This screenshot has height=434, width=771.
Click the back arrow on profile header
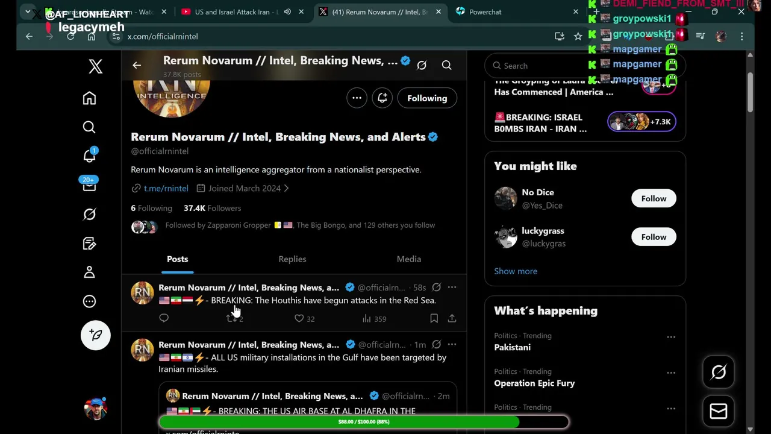[x=137, y=65]
